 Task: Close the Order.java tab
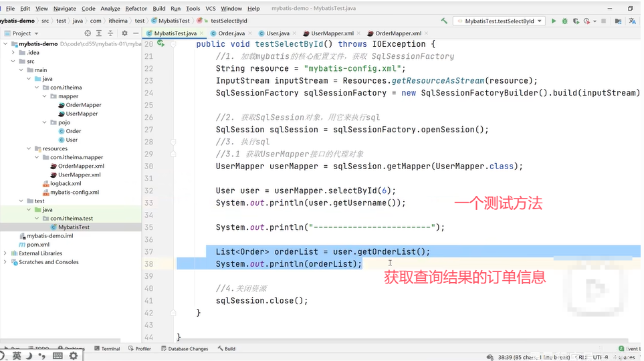pyautogui.click(x=249, y=33)
